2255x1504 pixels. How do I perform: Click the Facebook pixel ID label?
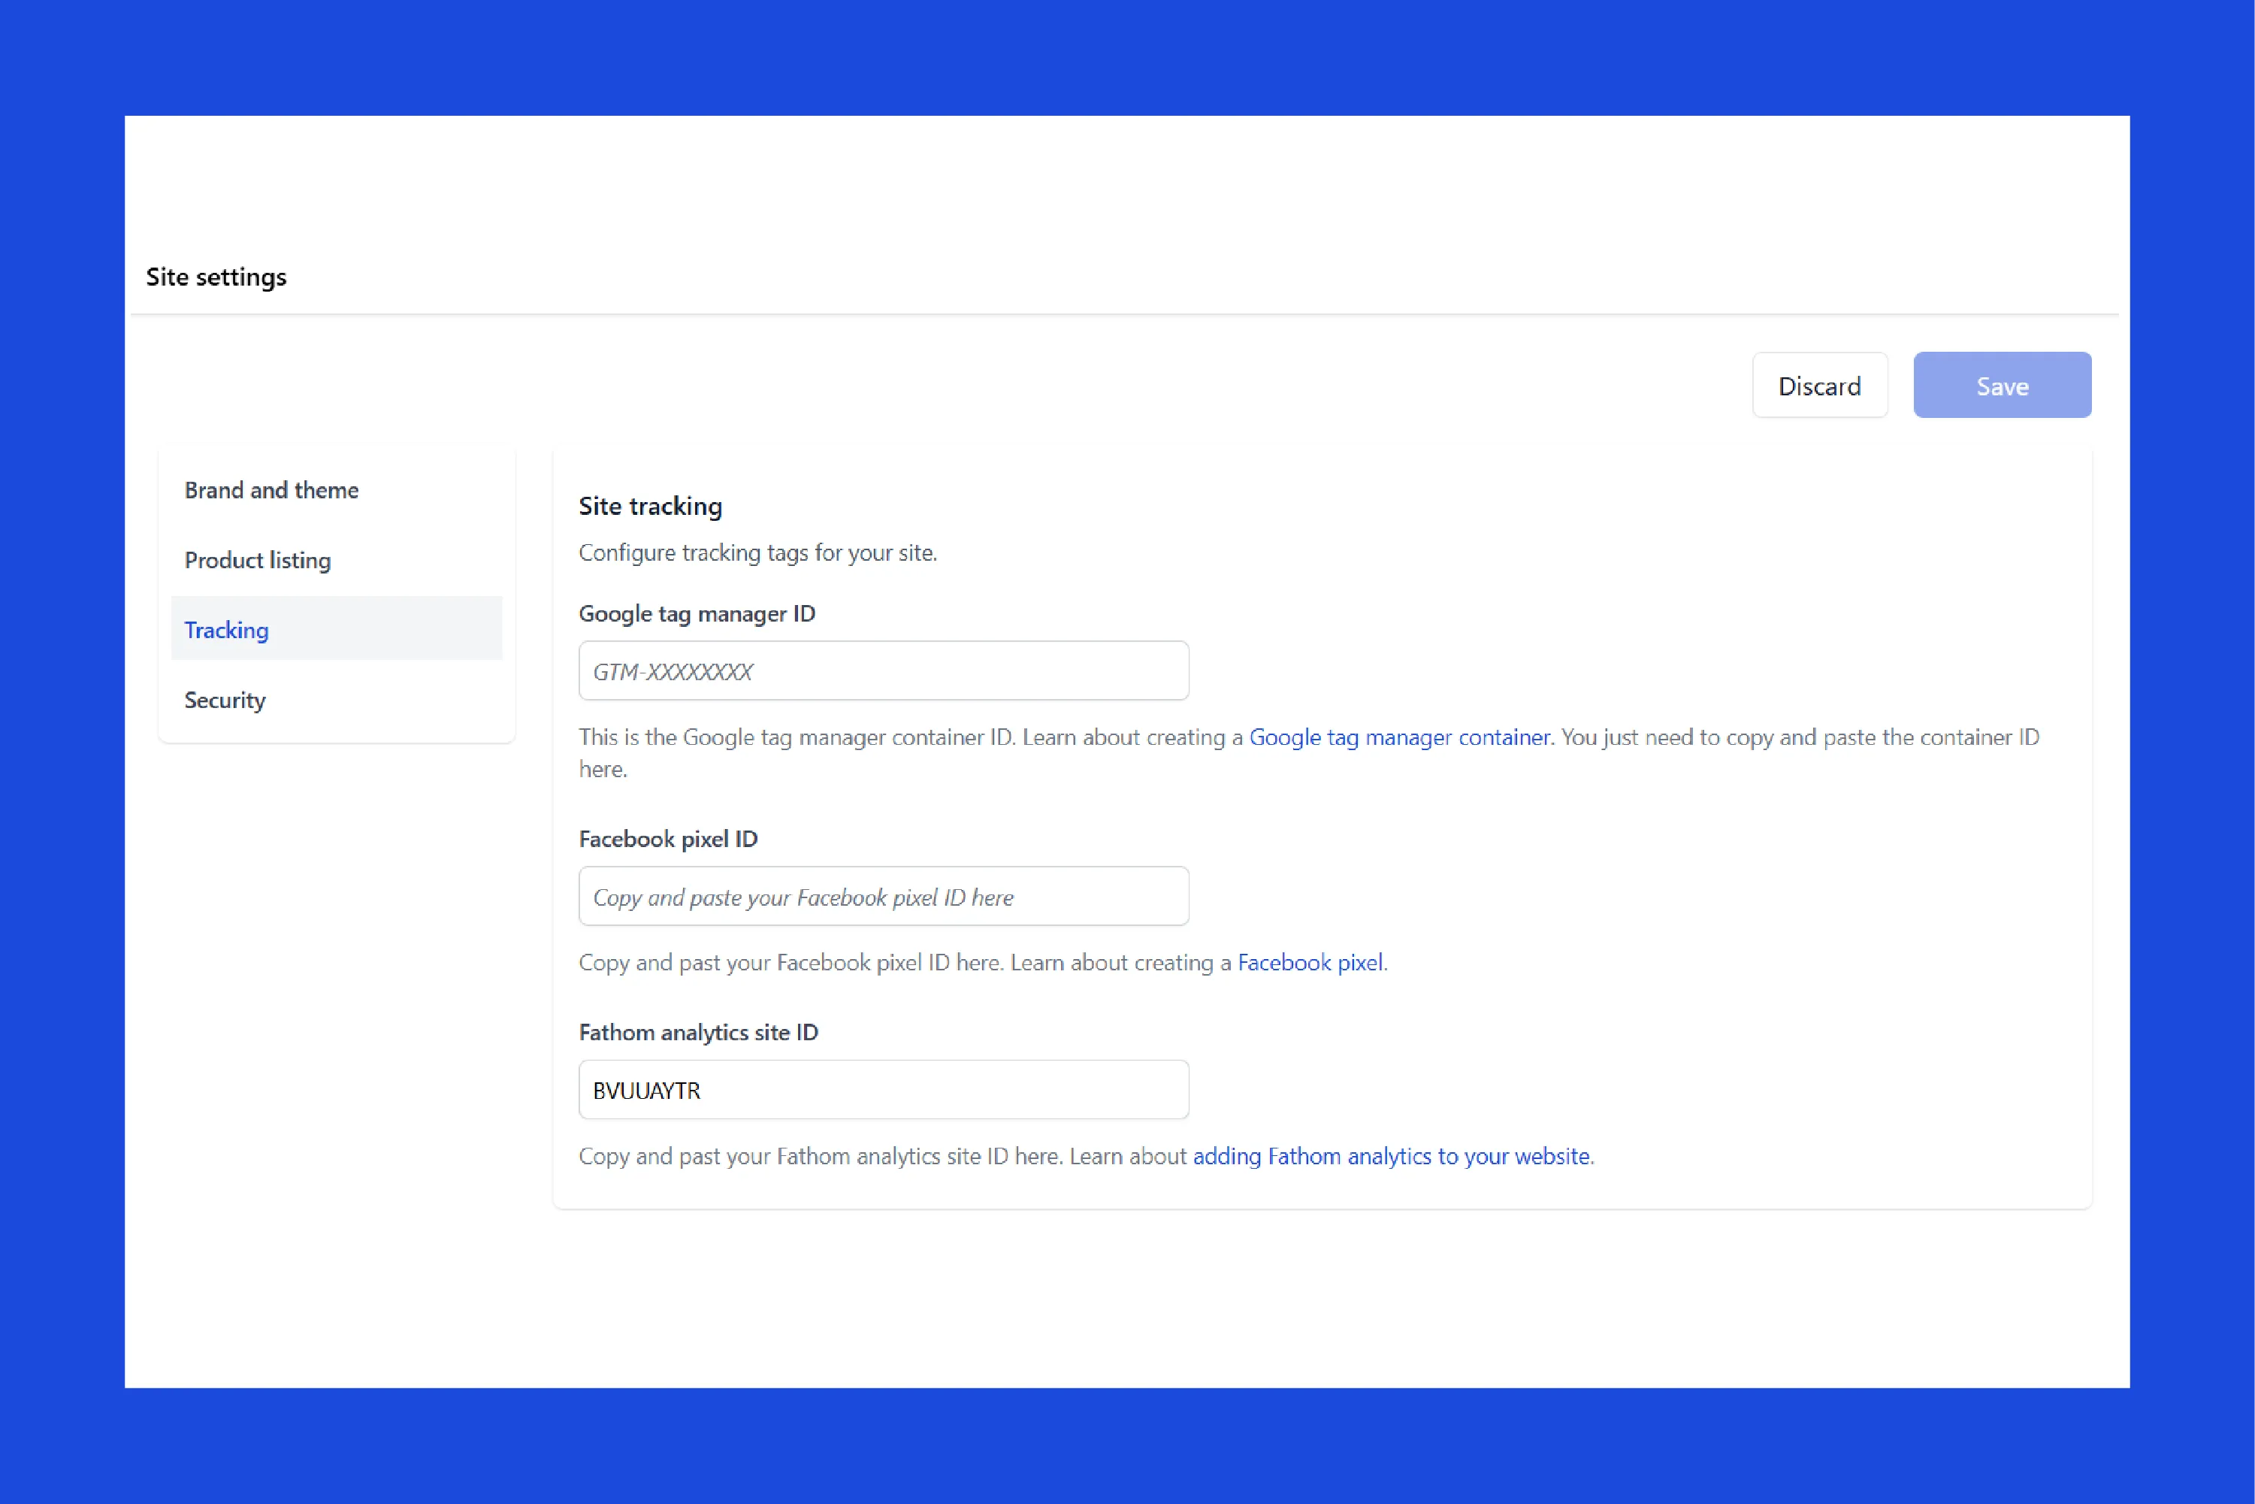(668, 840)
